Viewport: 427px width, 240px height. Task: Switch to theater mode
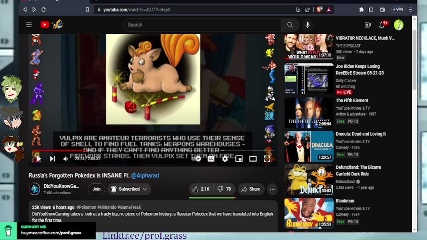pyautogui.click(x=253, y=159)
